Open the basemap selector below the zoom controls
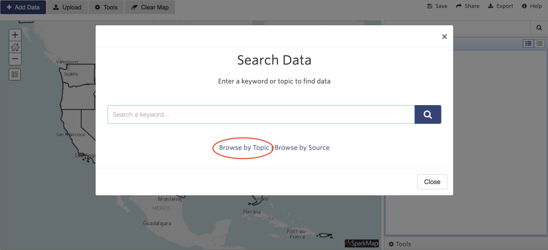548x250 pixels. [15, 74]
